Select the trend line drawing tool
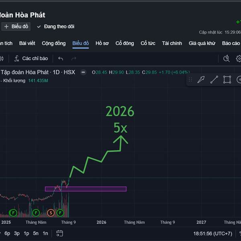Screen dimensions: 241x241 click(214, 80)
